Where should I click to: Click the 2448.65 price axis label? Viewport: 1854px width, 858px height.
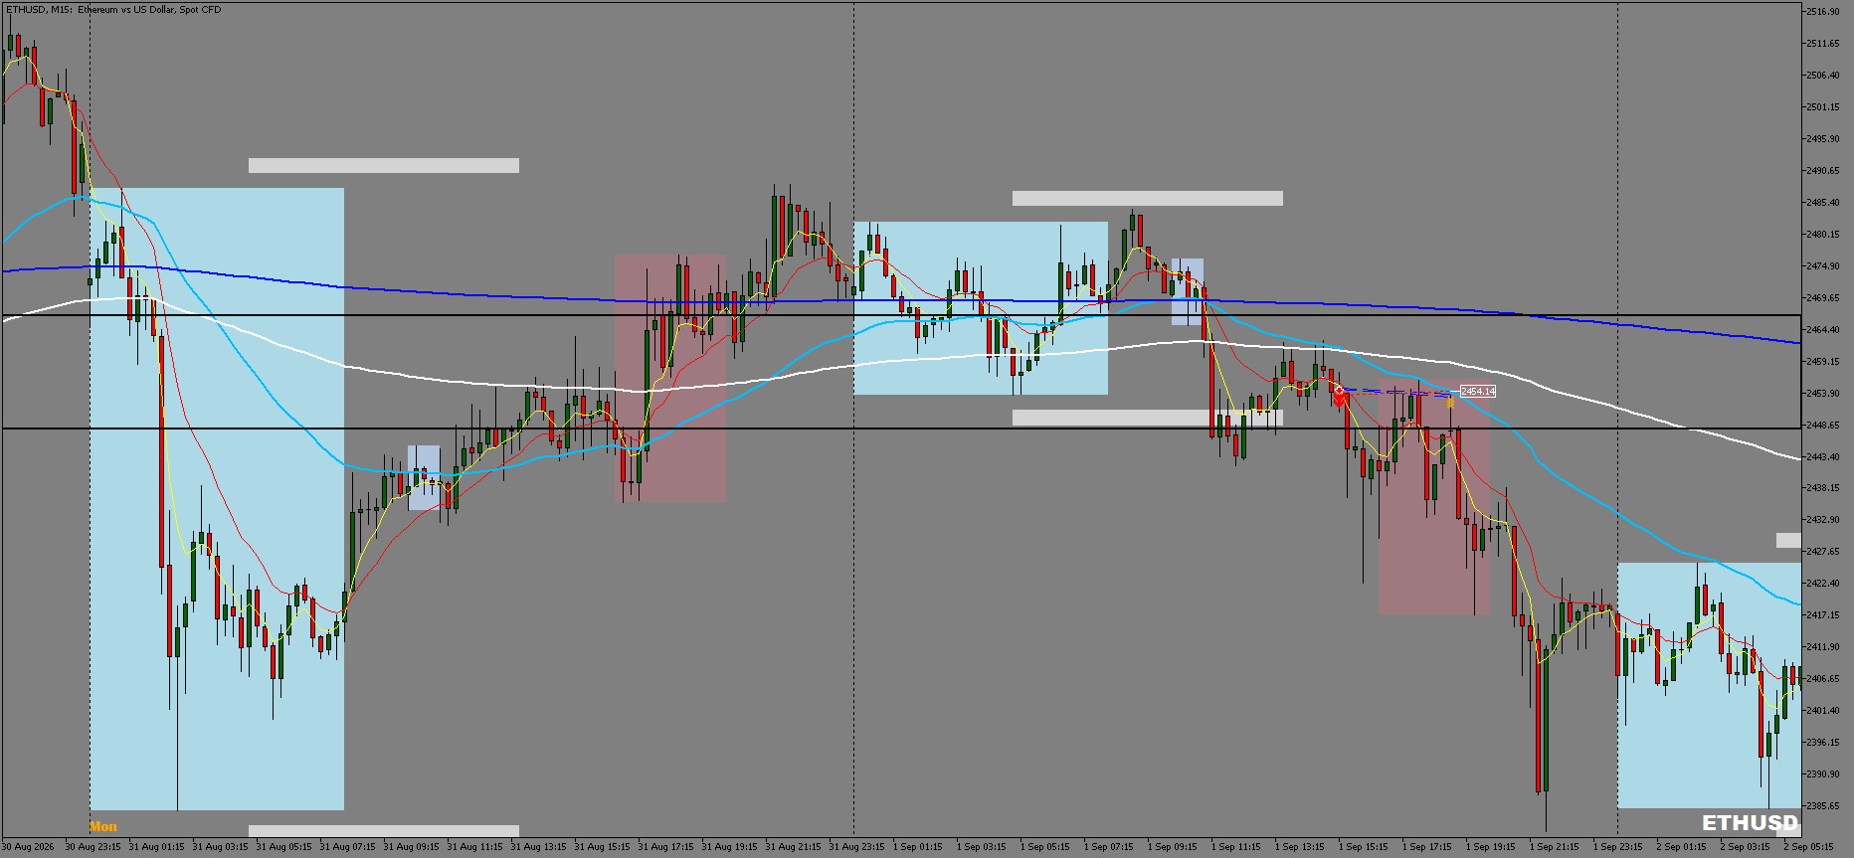pyautogui.click(x=1823, y=426)
